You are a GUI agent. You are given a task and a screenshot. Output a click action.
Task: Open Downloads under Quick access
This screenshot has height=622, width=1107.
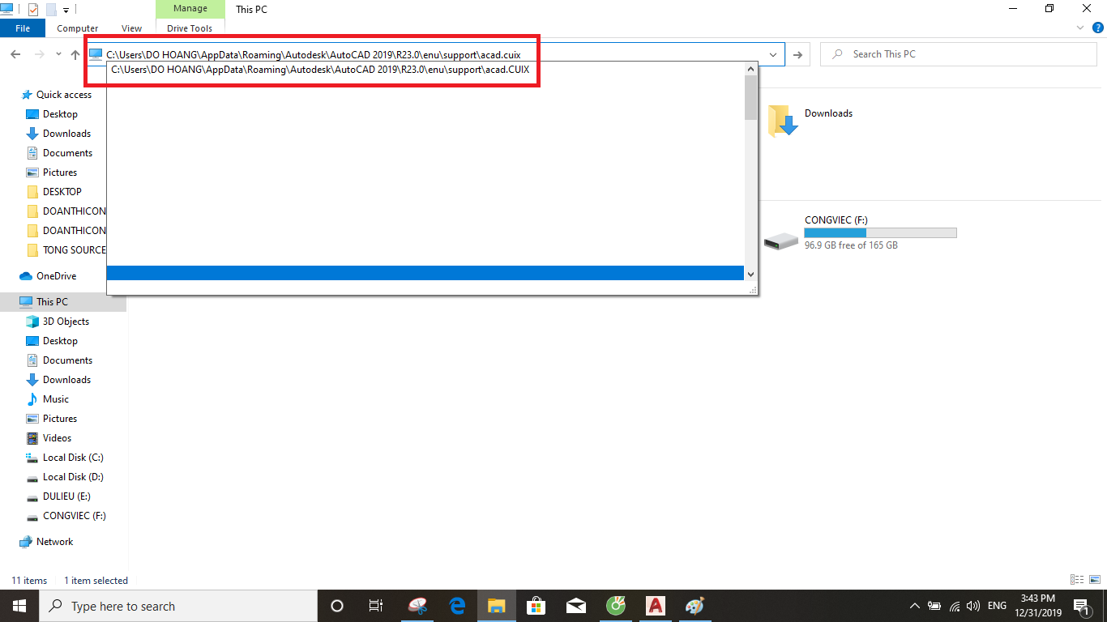[66, 134]
